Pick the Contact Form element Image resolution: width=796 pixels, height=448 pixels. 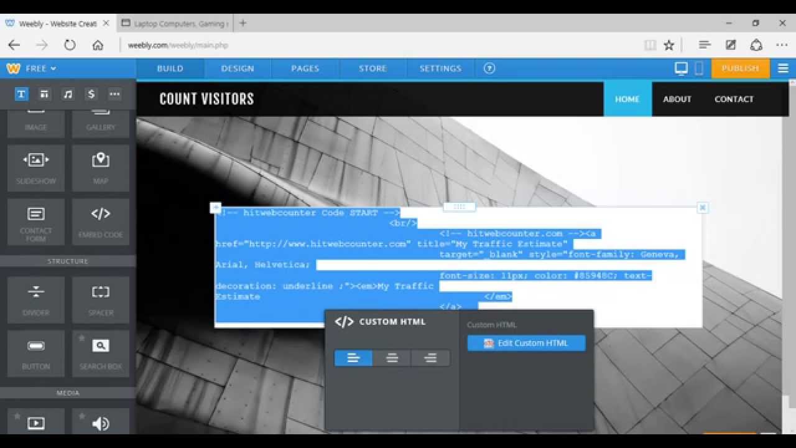[x=36, y=222]
